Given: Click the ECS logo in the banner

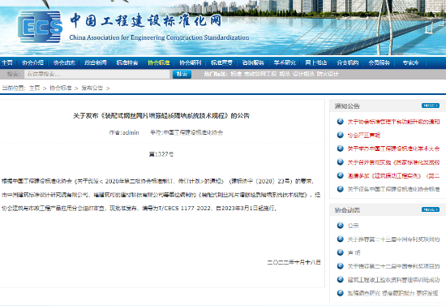Looking at the screenshot, I should (x=40, y=27).
